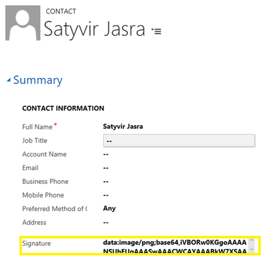Image resolution: width=267 pixels, height=271 pixels.
Task: Click the contact profile picture placeholder
Action: tap(23, 23)
